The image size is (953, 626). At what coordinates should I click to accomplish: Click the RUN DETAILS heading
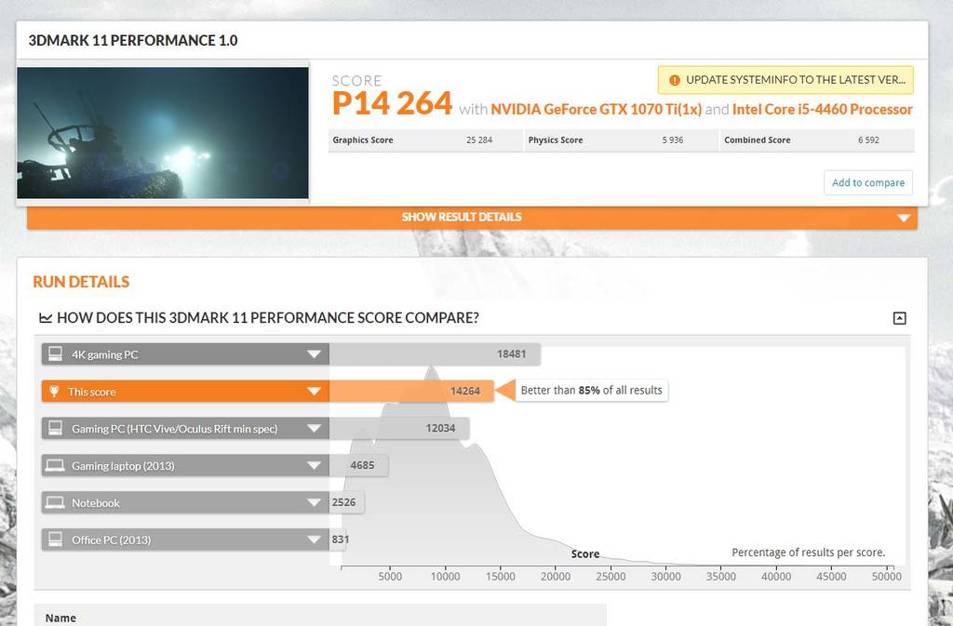click(x=81, y=282)
